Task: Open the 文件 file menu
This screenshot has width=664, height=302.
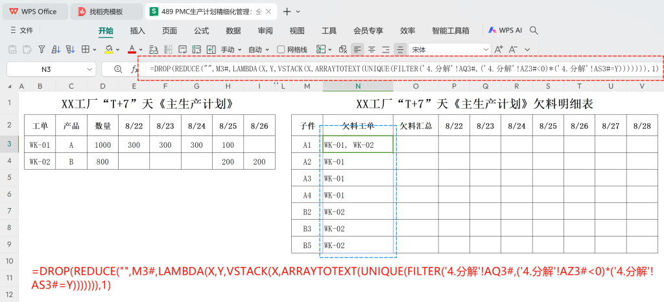Action: tap(21, 30)
